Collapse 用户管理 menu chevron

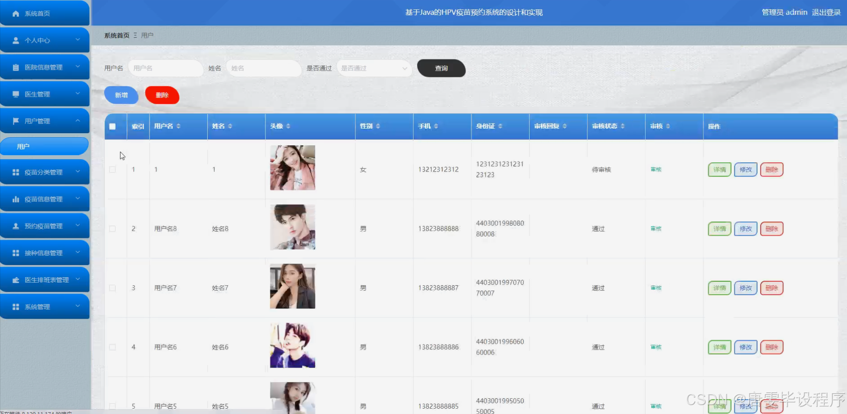point(78,120)
